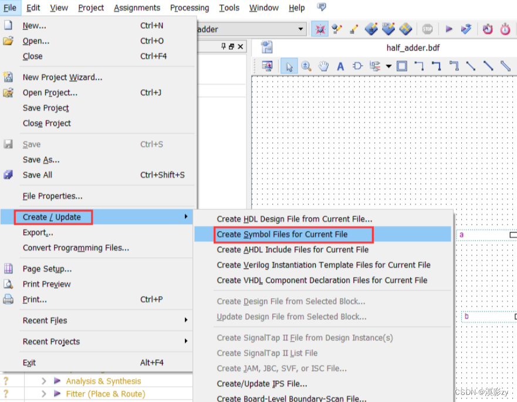Open the Pin tool dropdown arrow

click(x=388, y=66)
